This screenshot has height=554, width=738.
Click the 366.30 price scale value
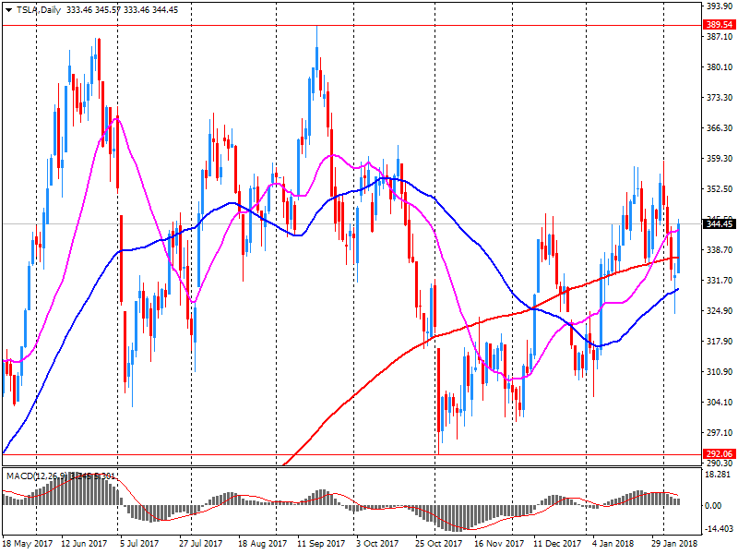(720, 127)
